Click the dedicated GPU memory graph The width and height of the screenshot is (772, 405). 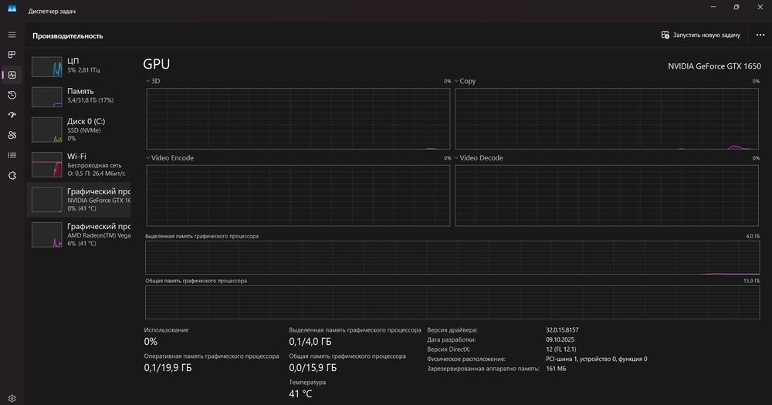pos(452,258)
